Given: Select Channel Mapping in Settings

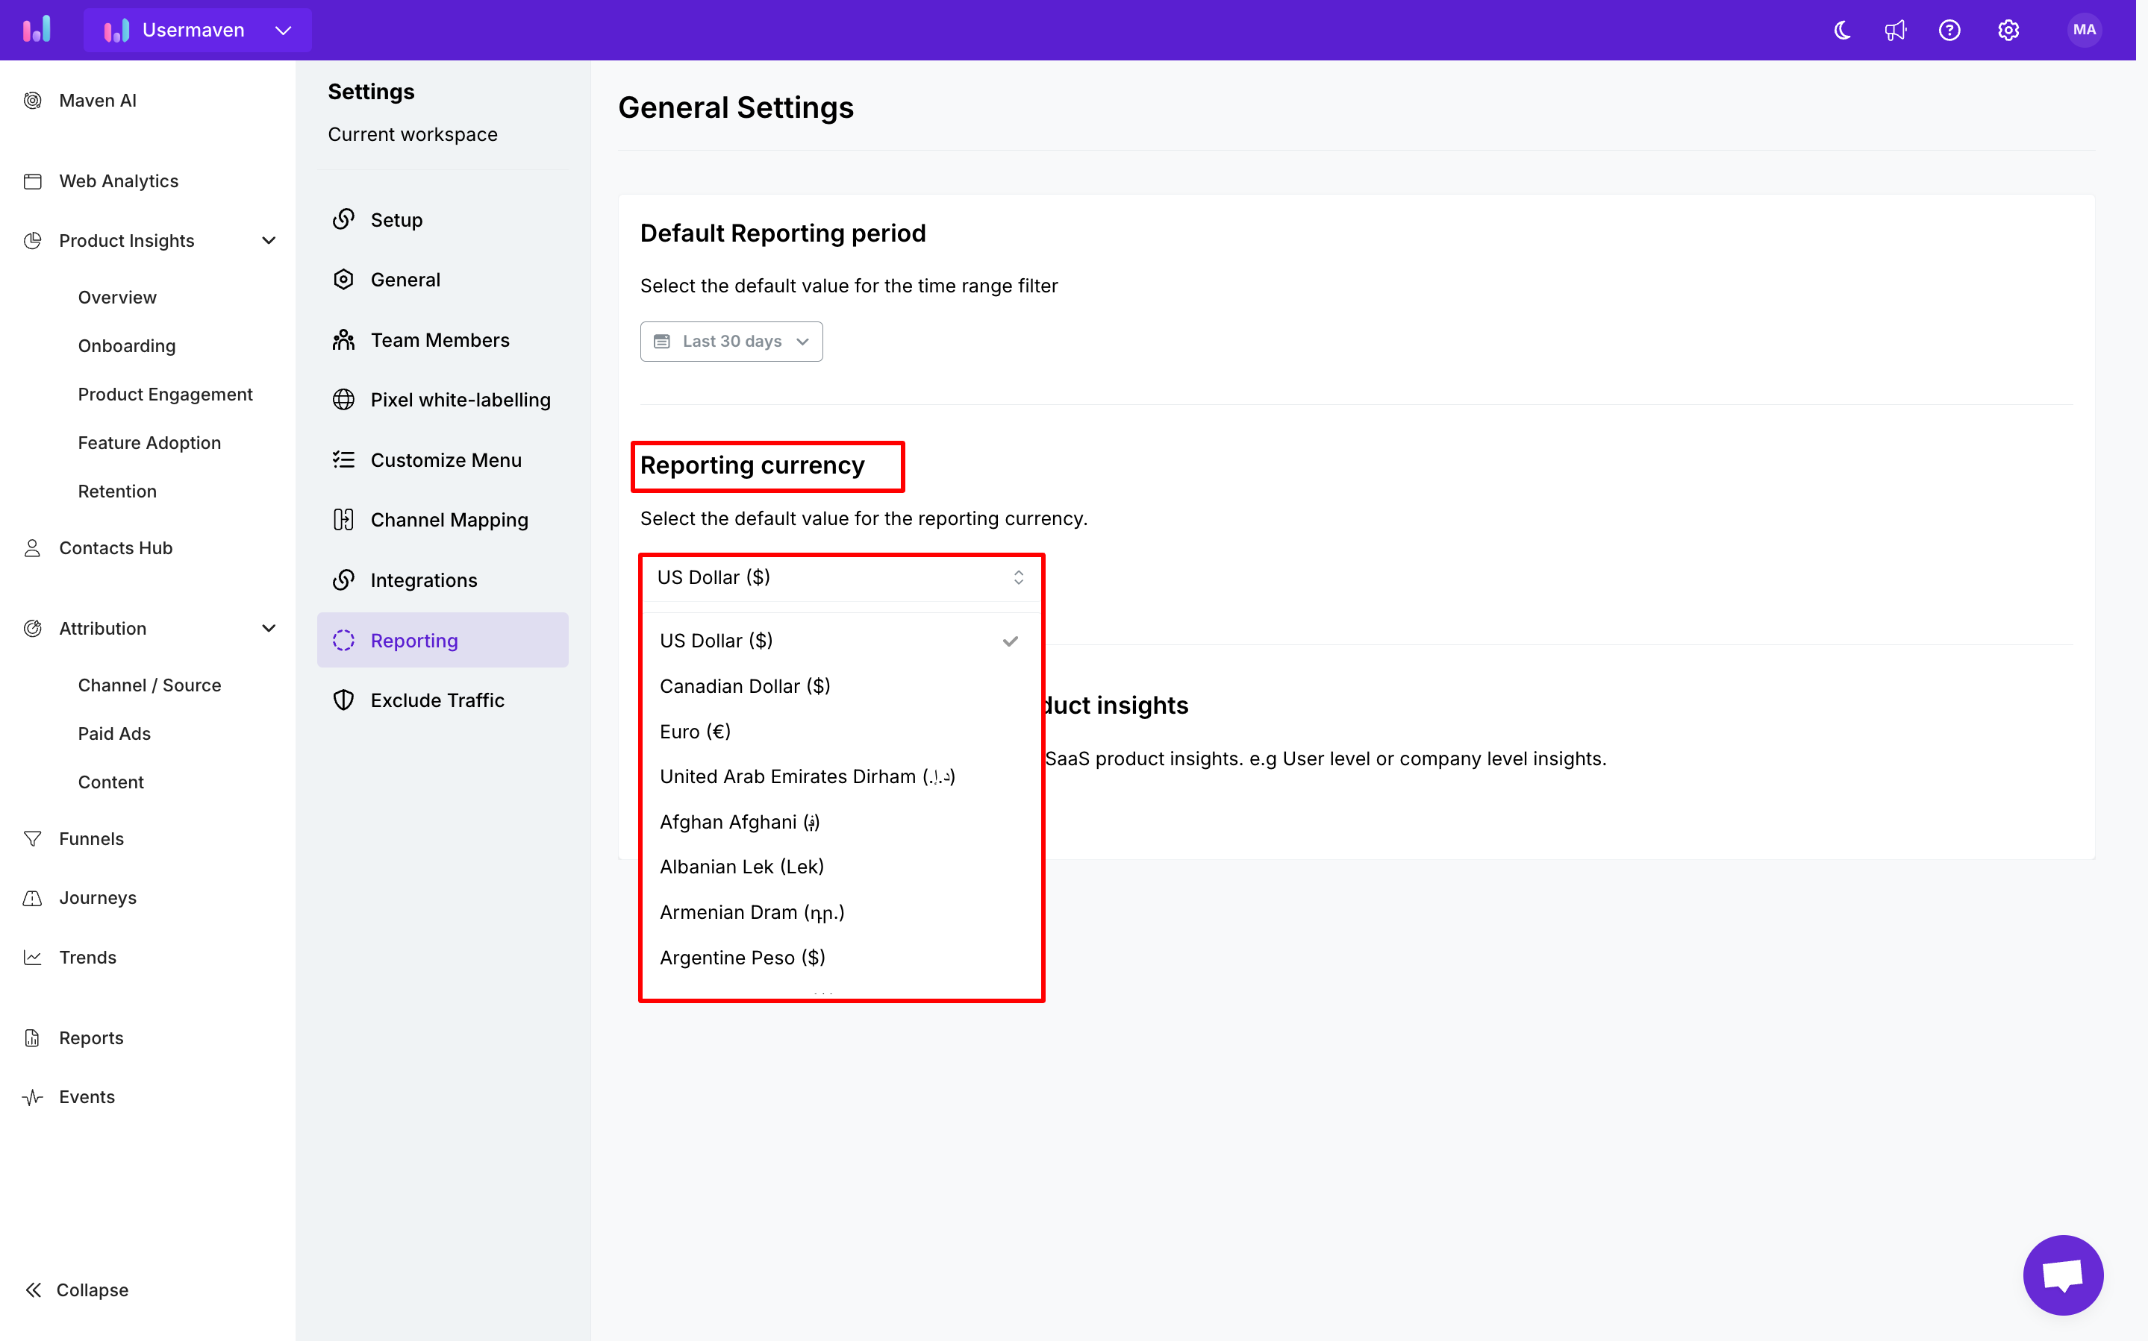Looking at the screenshot, I should (x=448, y=519).
